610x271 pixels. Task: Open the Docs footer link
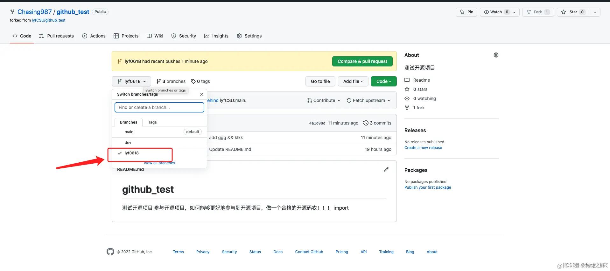pyautogui.click(x=278, y=252)
